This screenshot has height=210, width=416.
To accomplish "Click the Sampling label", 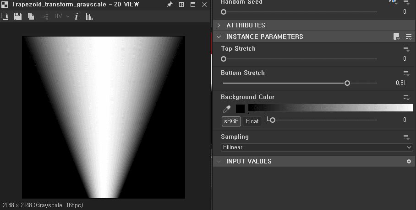I will [235, 137].
